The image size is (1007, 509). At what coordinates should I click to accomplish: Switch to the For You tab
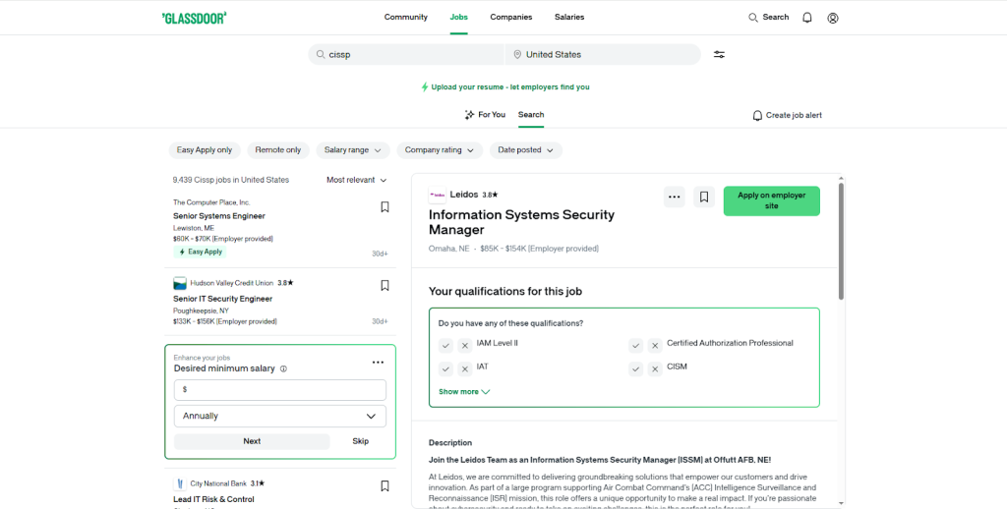coord(485,115)
